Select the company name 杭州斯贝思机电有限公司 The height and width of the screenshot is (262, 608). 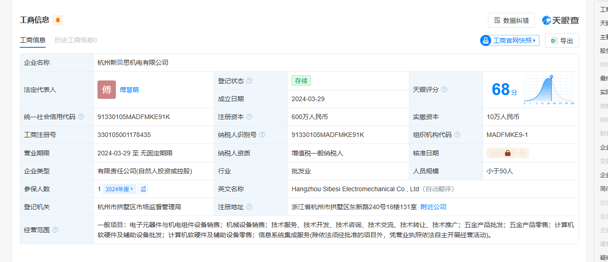(x=133, y=63)
